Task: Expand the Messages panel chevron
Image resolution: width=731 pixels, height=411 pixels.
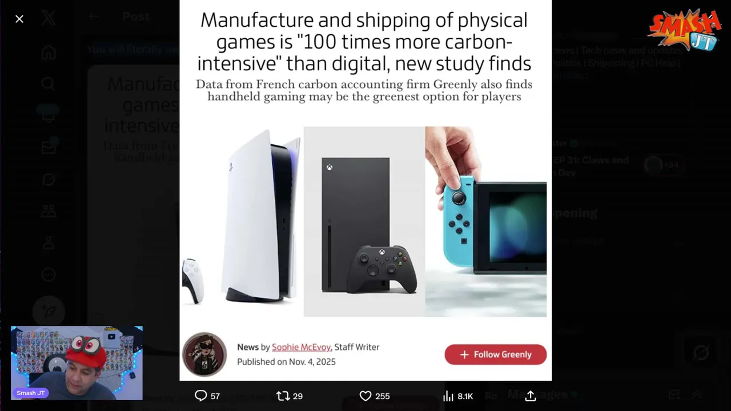Action: click(697, 394)
